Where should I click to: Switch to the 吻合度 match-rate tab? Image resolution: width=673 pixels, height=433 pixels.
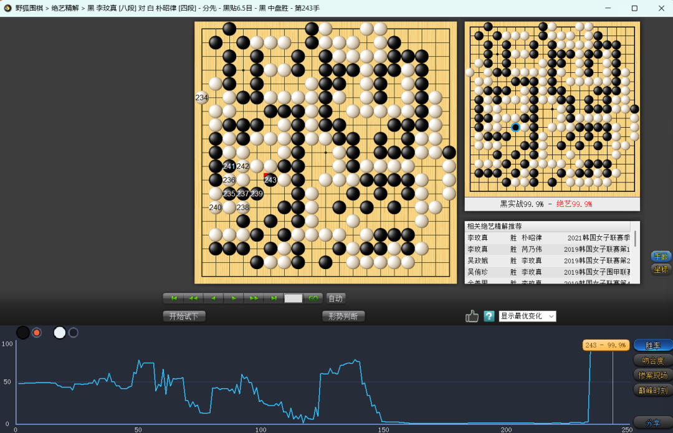point(653,361)
